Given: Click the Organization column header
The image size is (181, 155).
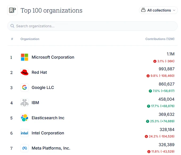Looking at the screenshot, I should click(x=30, y=39).
